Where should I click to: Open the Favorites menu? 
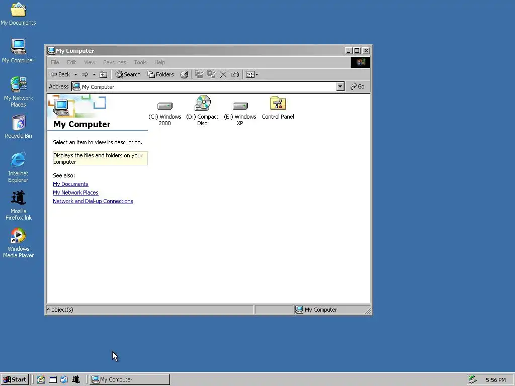click(114, 62)
